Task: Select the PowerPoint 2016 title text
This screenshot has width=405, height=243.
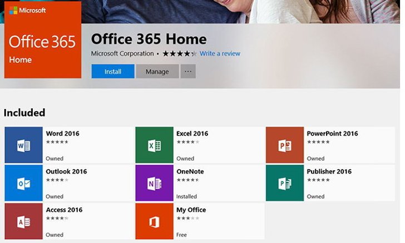Action: pyautogui.click(x=333, y=133)
